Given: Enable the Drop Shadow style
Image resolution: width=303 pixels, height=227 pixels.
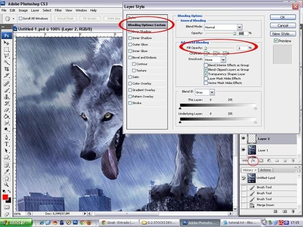Looking at the screenshot, I should [130, 31].
